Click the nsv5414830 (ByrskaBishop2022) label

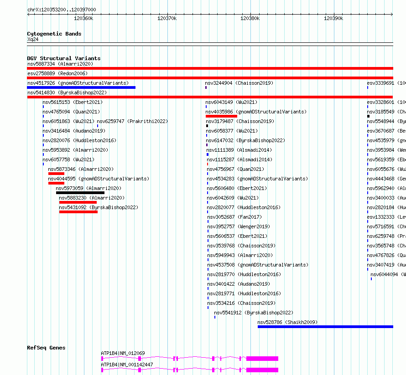pyautogui.click(x=67, y=92)
